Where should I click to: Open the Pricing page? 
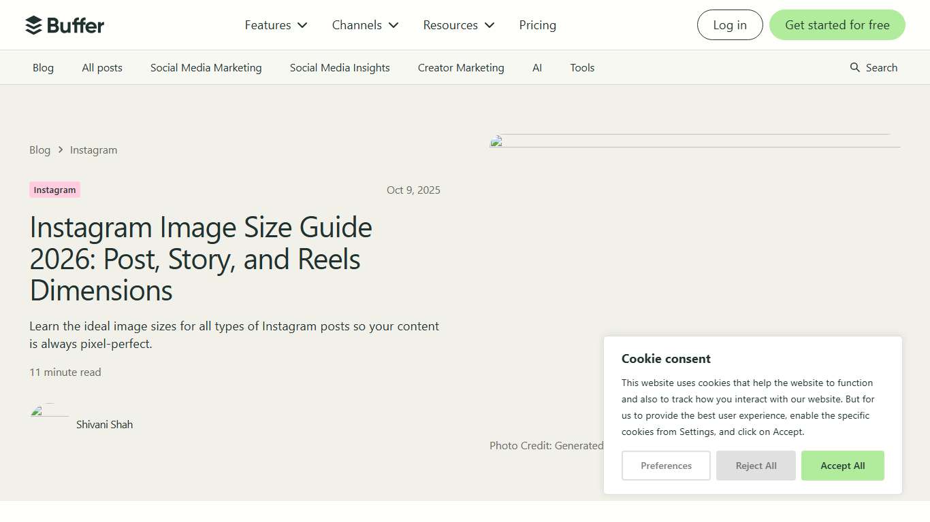click(537, 25)
